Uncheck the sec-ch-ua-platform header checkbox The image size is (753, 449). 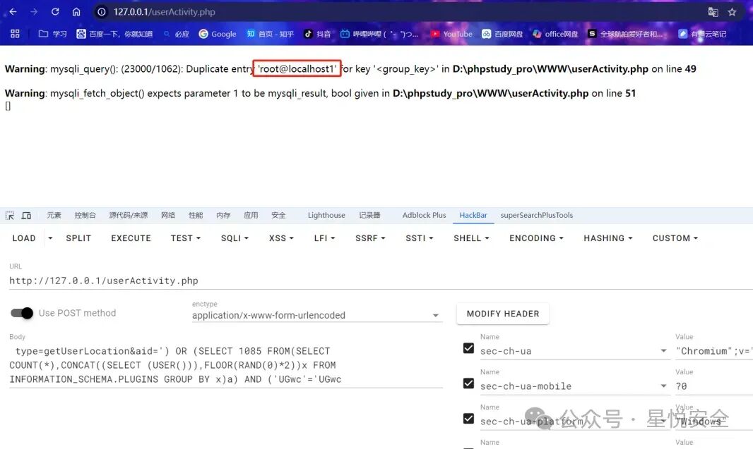pos(469,418)
